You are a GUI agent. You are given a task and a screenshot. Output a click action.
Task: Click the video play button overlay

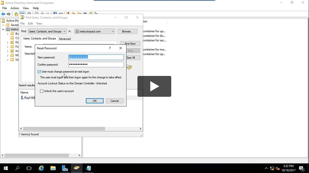tap(154, 86)
